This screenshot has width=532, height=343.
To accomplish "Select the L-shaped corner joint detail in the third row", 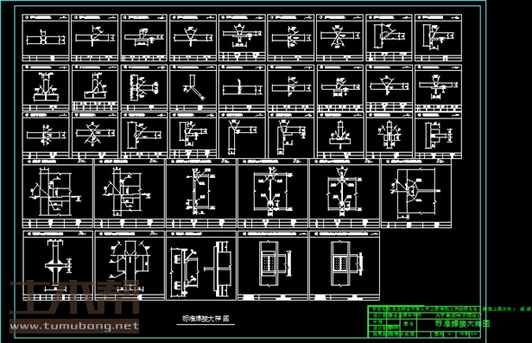I will (242, 135).
